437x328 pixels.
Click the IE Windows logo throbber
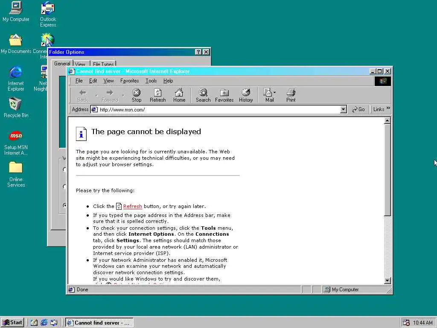383,81
